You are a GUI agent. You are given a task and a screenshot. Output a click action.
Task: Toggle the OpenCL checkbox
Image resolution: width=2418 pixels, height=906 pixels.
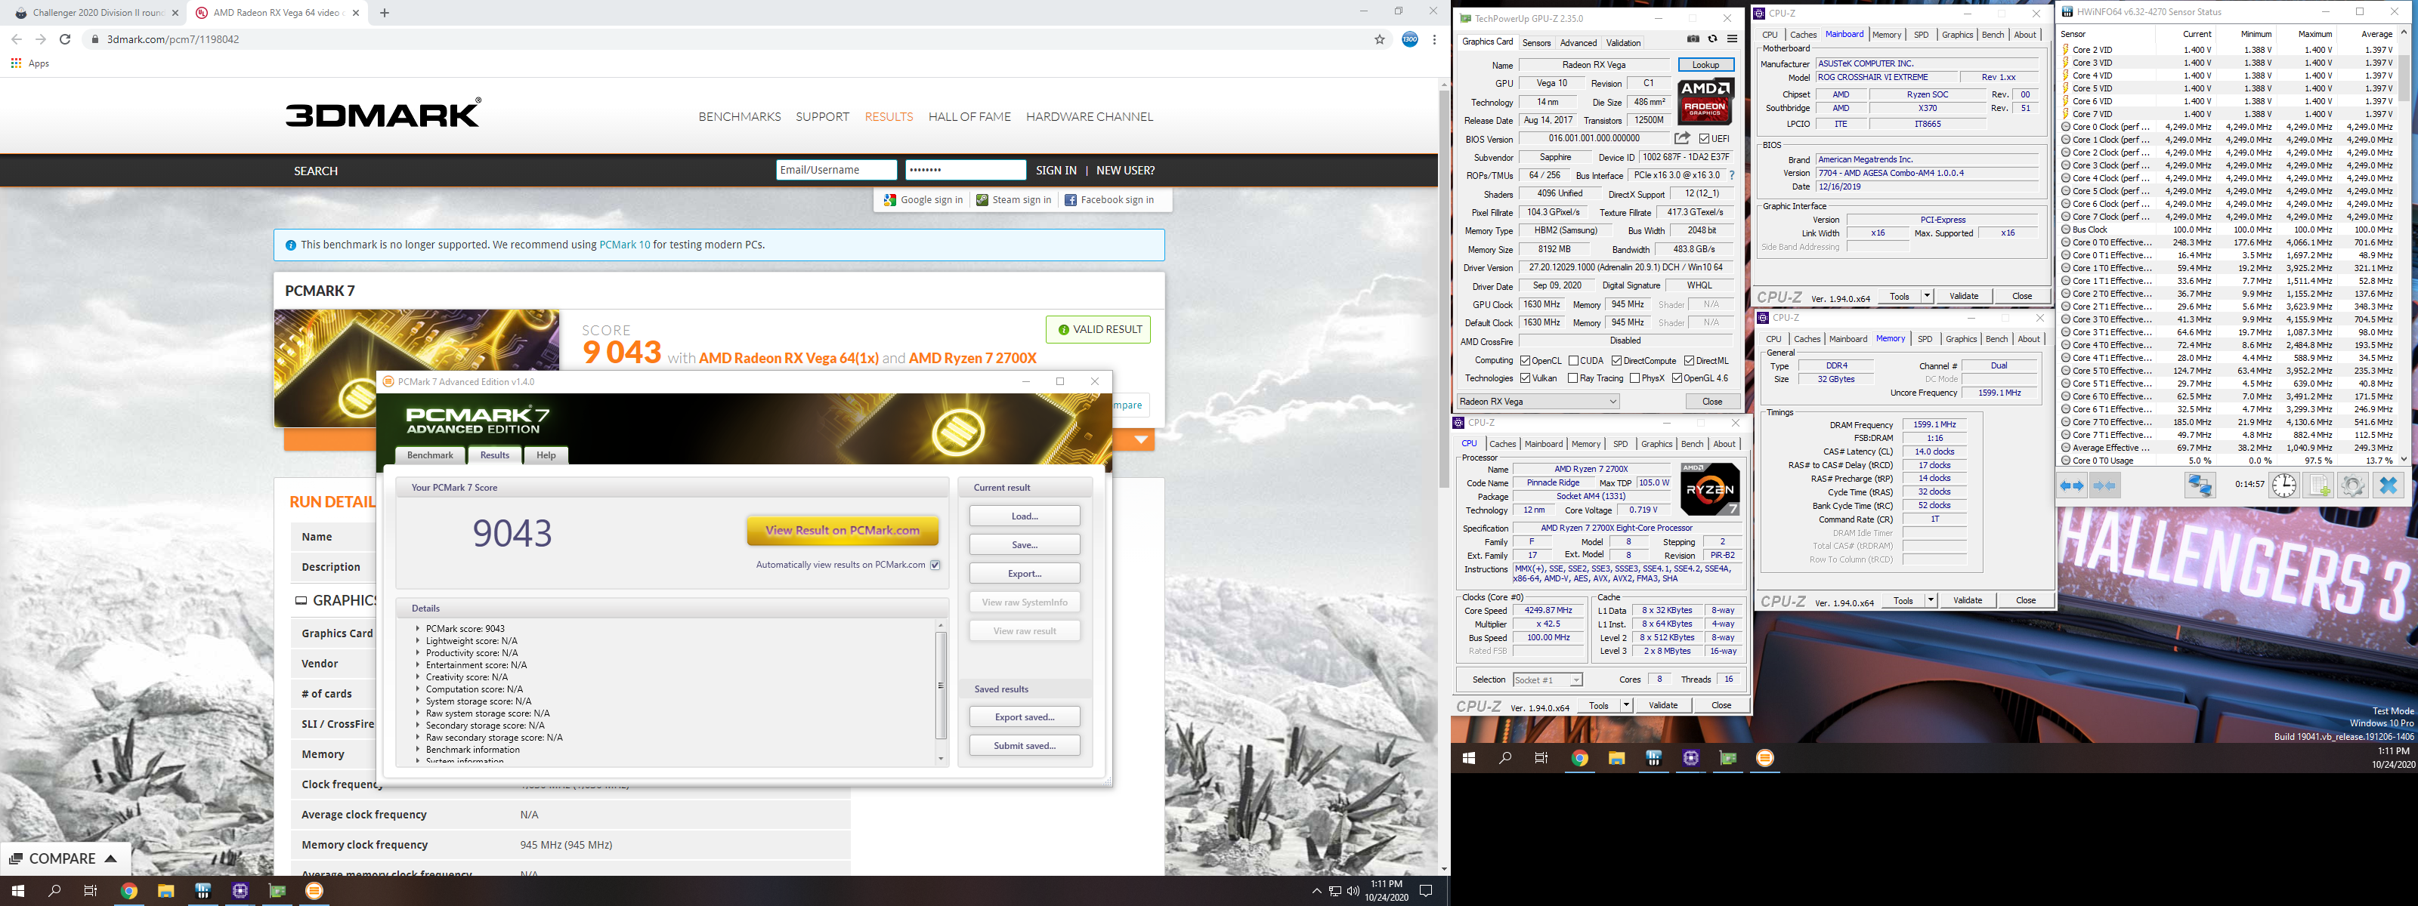click(x=1526, y=361)
